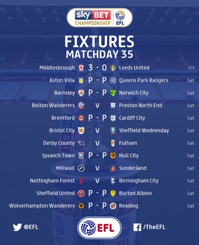Click the Twitter bird icon

[17, 227]
